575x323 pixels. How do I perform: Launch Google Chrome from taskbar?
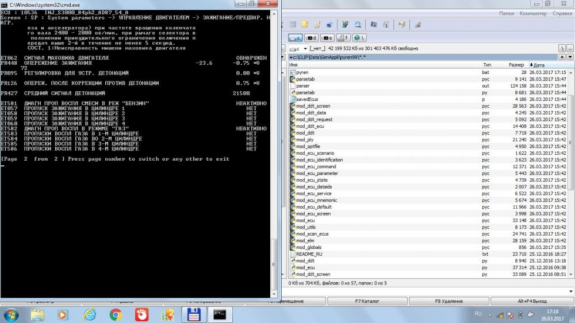click(116, 314)
